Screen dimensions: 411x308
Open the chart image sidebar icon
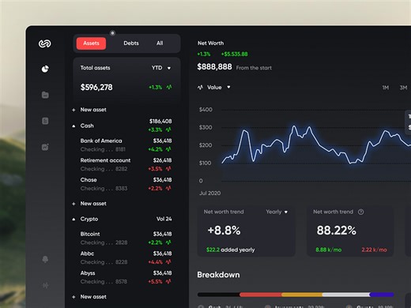coord(45,147)
